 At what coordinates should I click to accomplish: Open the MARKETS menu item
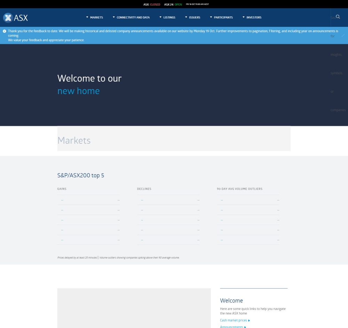96,17
